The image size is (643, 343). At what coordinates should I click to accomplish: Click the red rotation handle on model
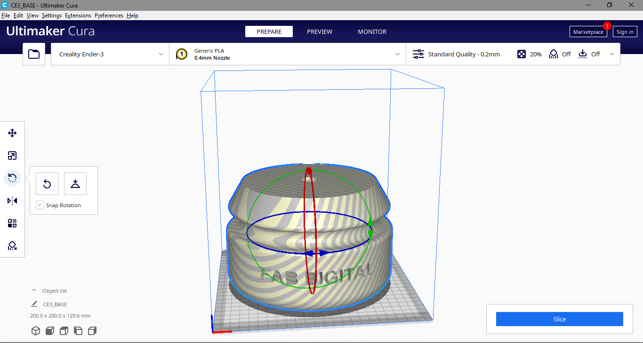309,171
